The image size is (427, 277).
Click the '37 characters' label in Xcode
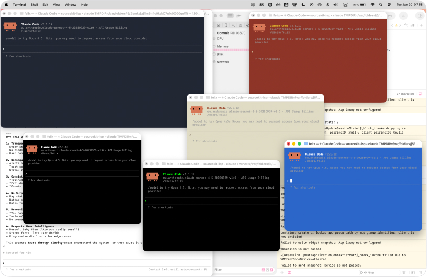click(x=406, y=94)
